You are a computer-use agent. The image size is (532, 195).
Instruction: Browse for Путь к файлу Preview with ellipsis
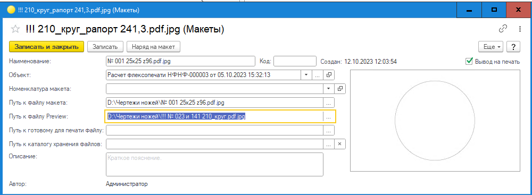click(x=329, y=116)
